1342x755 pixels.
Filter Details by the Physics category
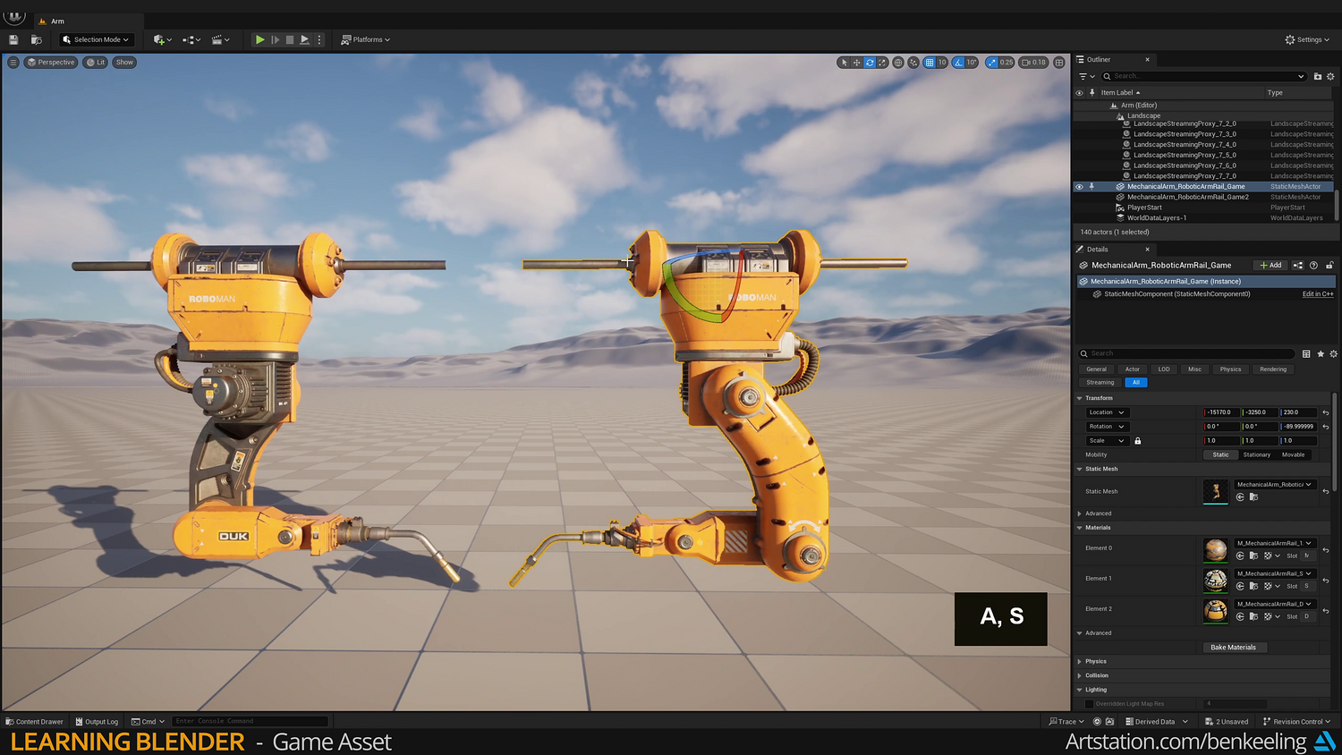[1230, 369]
